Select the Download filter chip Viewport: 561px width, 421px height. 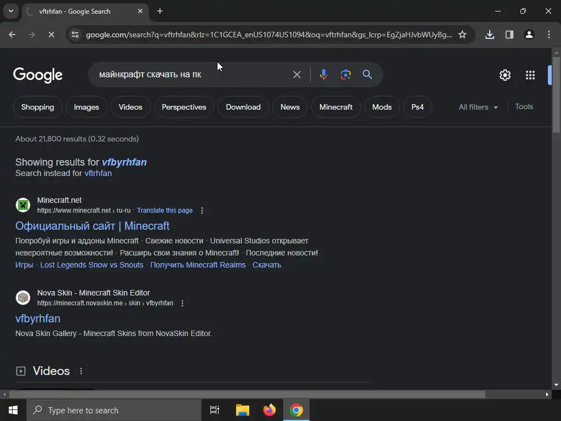coord(243,107)
